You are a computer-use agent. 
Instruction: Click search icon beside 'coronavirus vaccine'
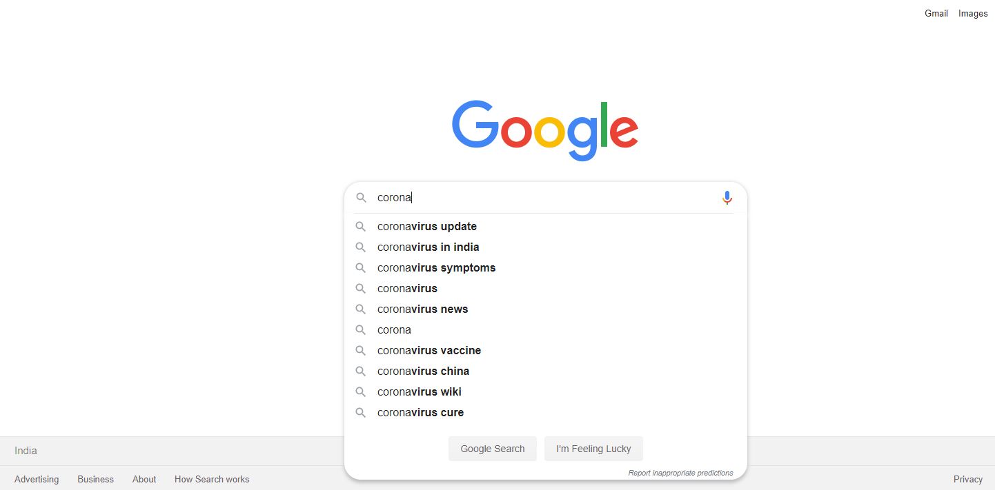pos(360,350)
